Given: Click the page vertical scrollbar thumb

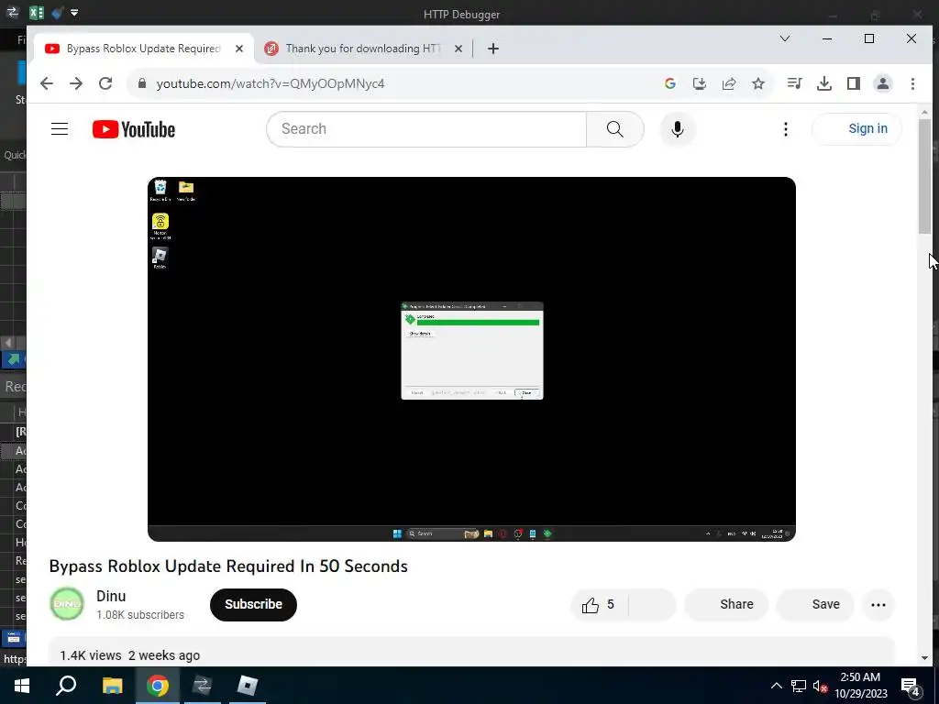Looking at the screenshot, I should [x=924, y=177].
